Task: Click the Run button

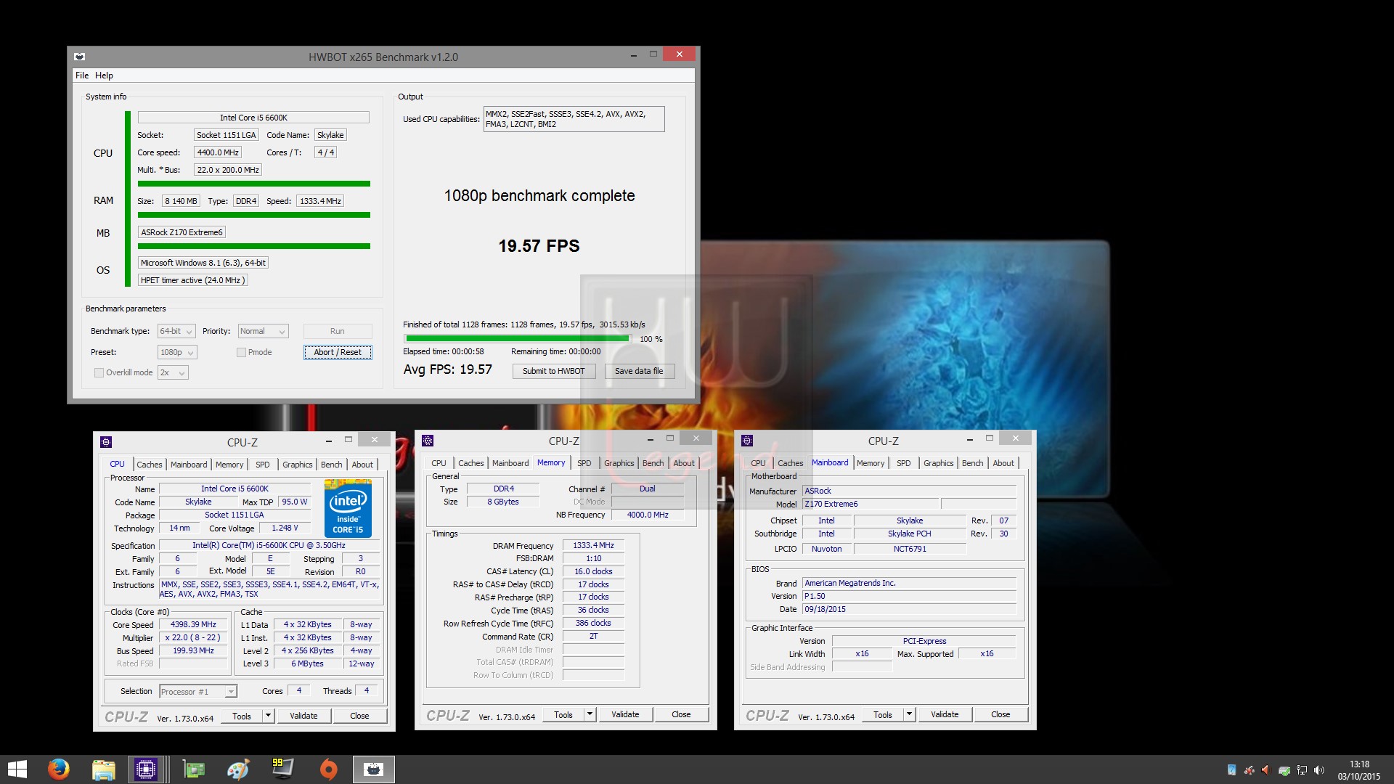Action: tap(338, 331)
